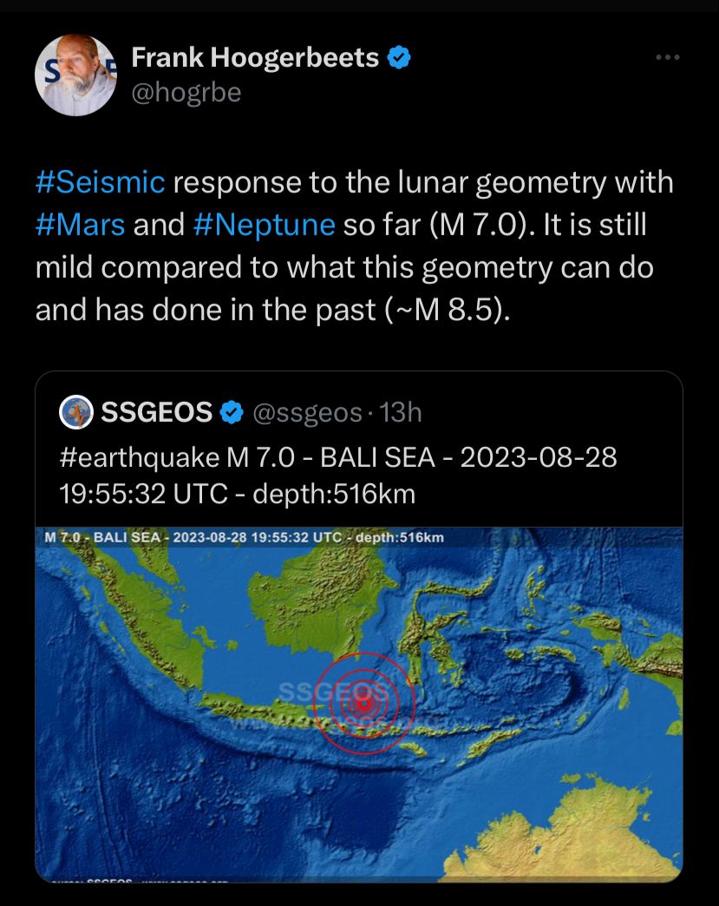Click the 13h timestamp on the quoted tweet
The height and width of the screenshot is (906, 719).
pos(401,413)
